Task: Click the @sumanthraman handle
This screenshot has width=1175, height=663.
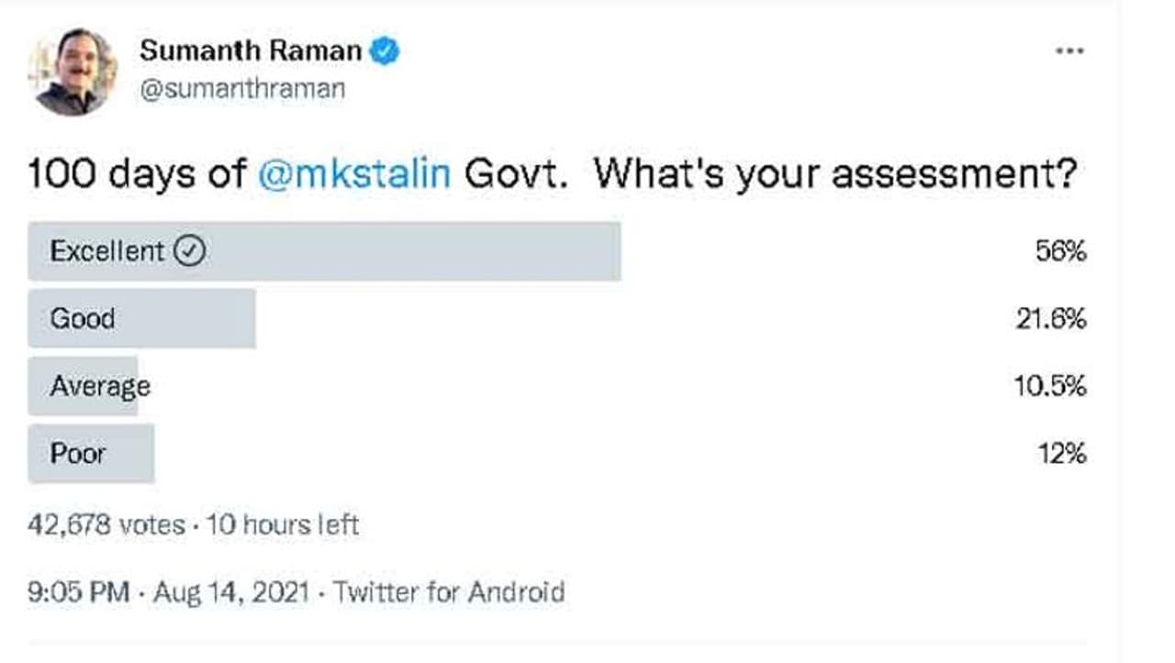Action: [x=242, y=89]
